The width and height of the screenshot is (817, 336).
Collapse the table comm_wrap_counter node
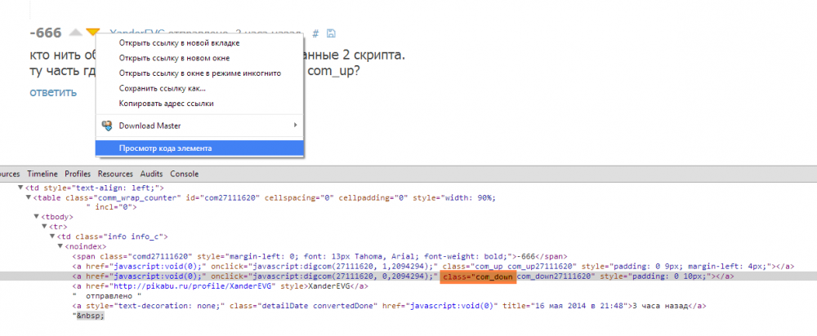point(29,197)
